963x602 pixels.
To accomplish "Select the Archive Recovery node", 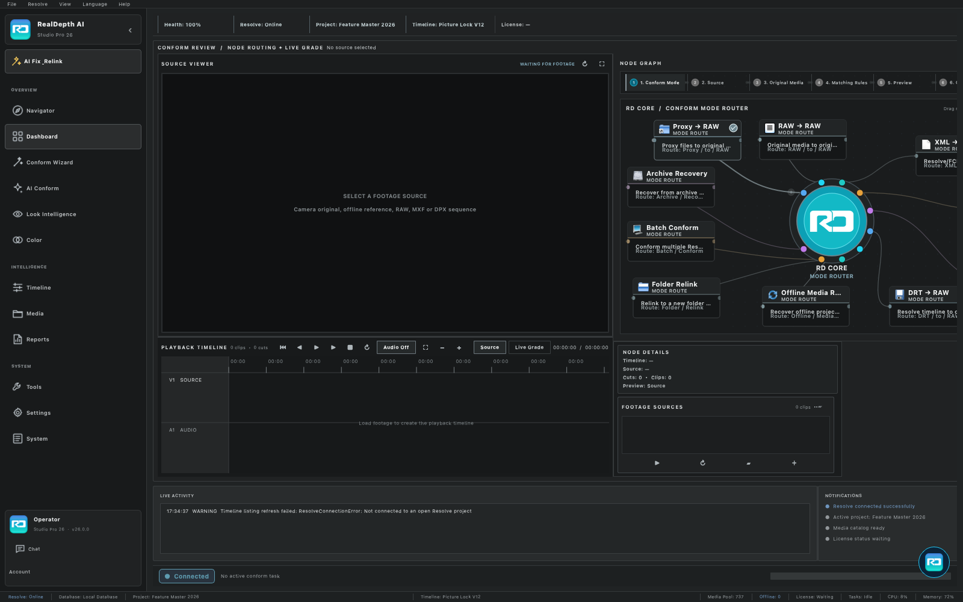I will 671,187.
